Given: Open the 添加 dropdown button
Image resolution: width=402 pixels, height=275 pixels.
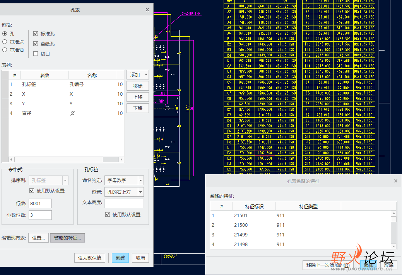Looking at the screenshot, I should tap(138, 74).
